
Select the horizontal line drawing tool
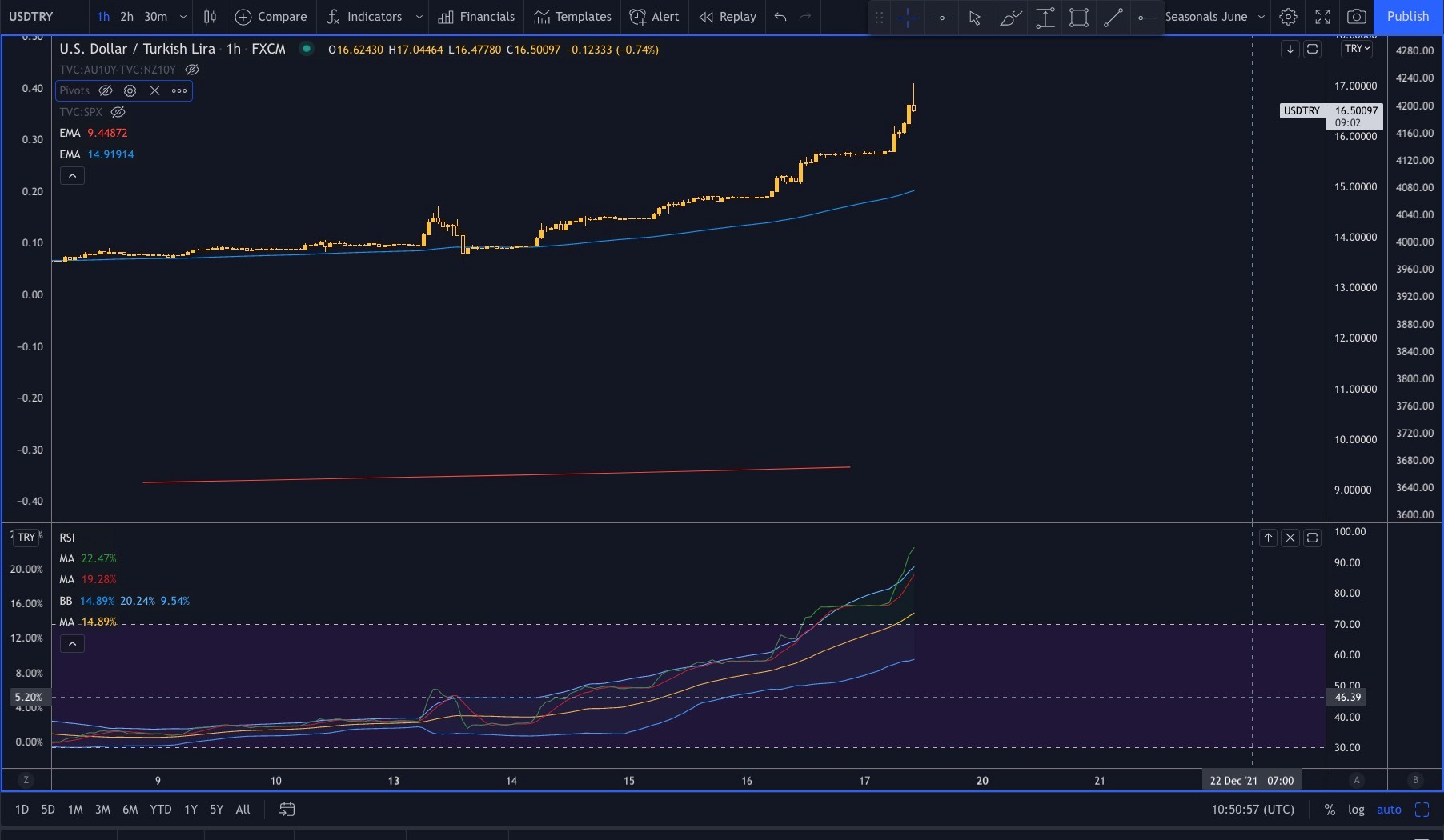tap(941, 18)
